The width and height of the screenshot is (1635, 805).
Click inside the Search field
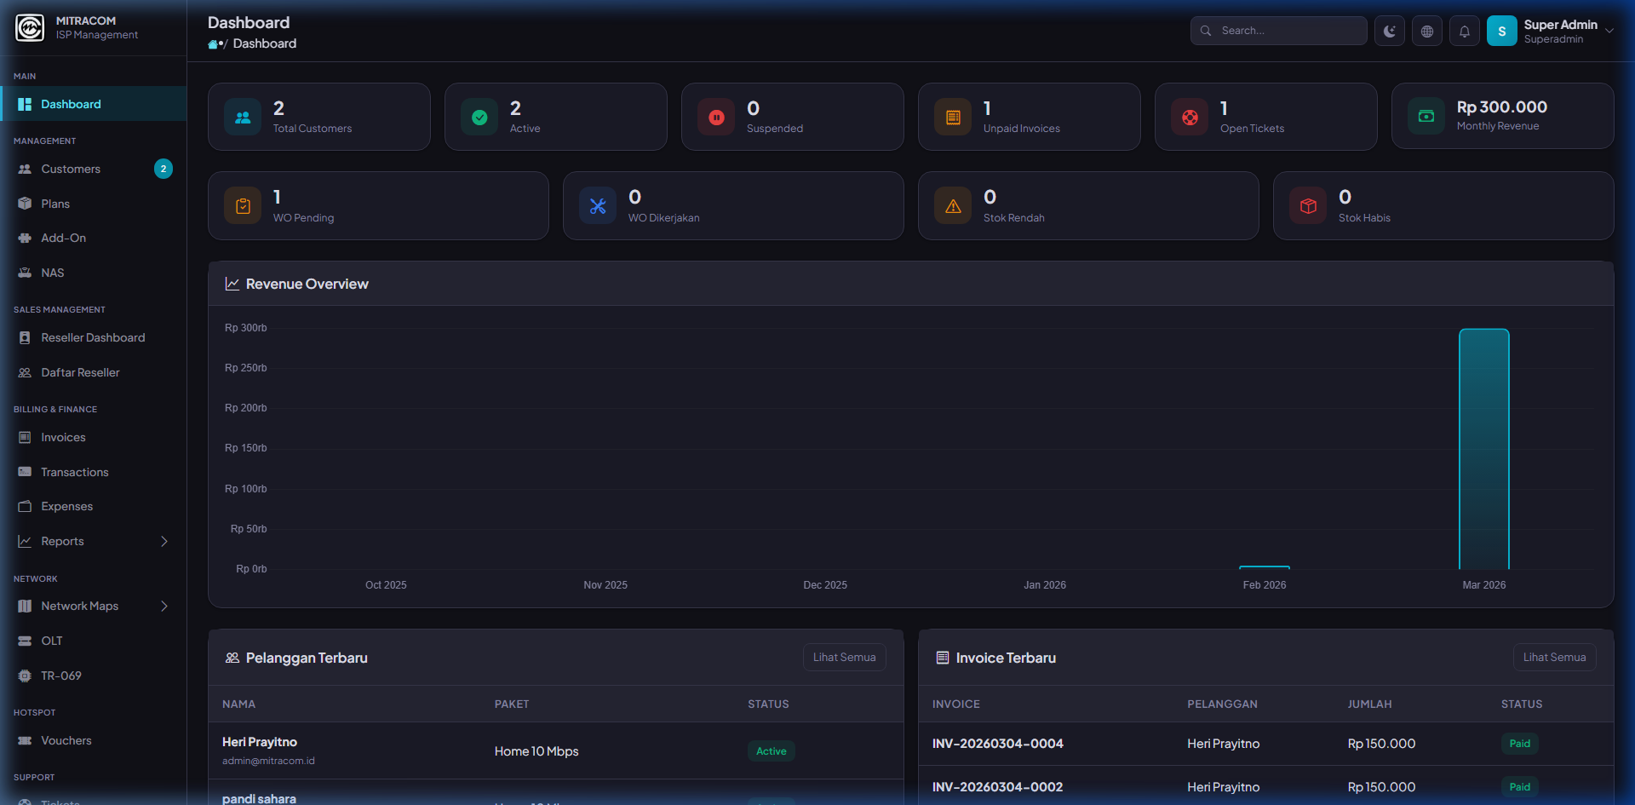point(1277,30)
